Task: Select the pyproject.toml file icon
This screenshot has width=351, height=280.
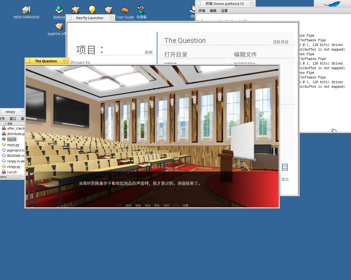Action: tap(4, 150)
